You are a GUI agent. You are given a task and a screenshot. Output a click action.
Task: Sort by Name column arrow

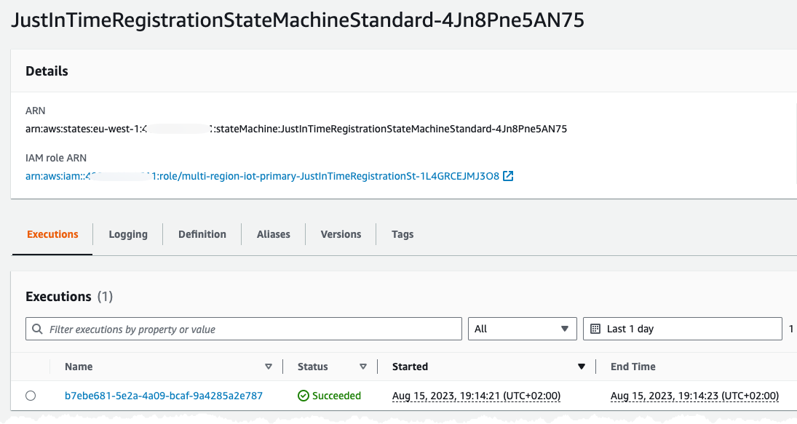coord(269,367)
